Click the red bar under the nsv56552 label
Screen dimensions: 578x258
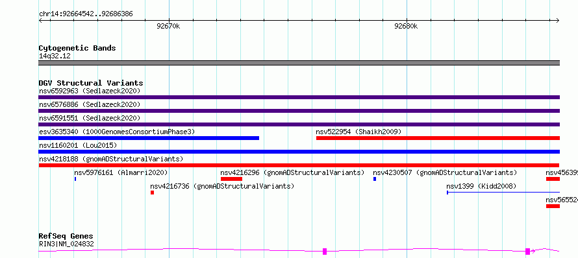[553, 206]
